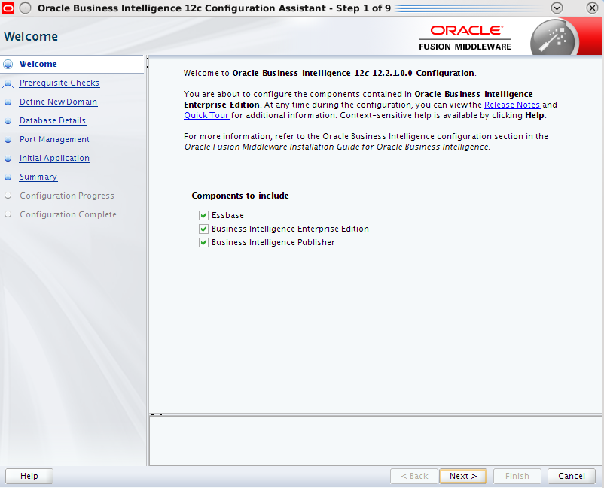Click the Finish button
The height and width of the screenshot is (488, 604).
(x=517, y=477)
